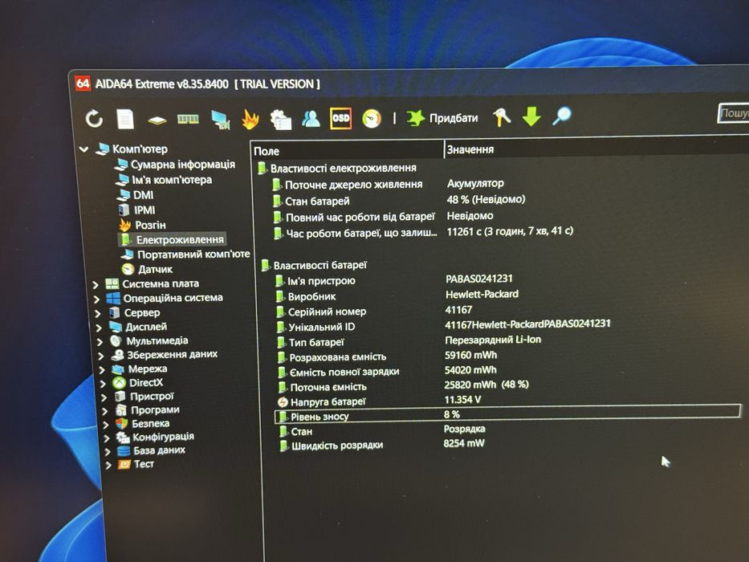Click the Придбати purchase button
This screenshot has height=562, width=749.
[x=442, y=117]
